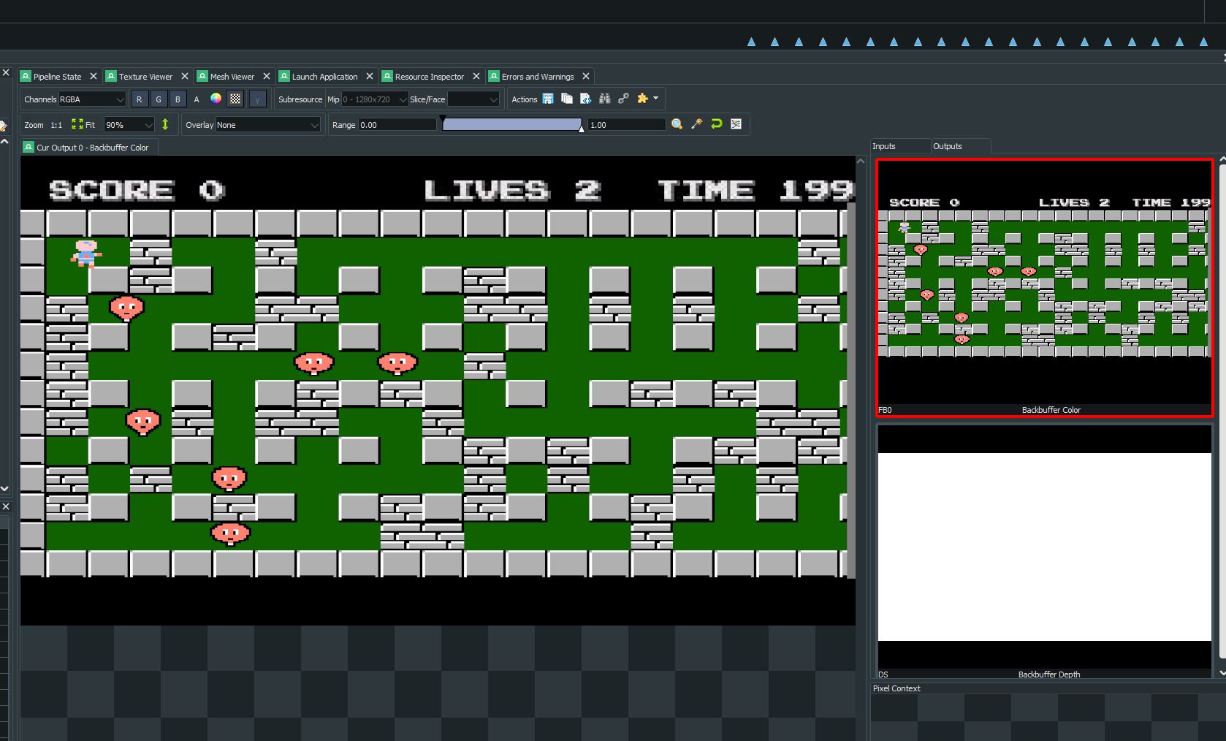Switch to the Pipeline State tab
Image resolution: width=1226 pixels, height=741 pixels.
click(x=57, y=77)
